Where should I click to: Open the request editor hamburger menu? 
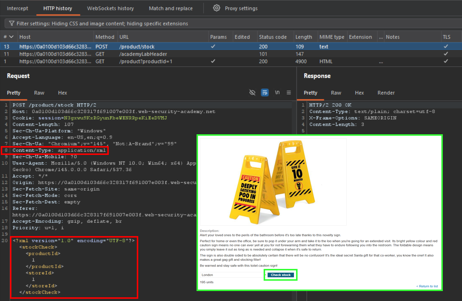coord(289,93)
